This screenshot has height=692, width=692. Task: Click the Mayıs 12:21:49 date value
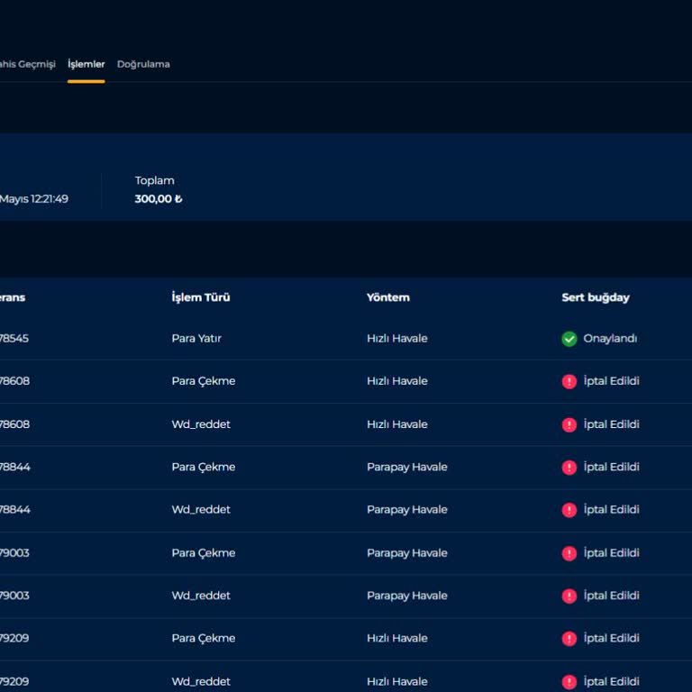coord(34,199)
